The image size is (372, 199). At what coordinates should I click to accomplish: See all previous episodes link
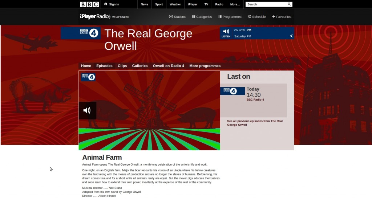[x=255, y=123]
